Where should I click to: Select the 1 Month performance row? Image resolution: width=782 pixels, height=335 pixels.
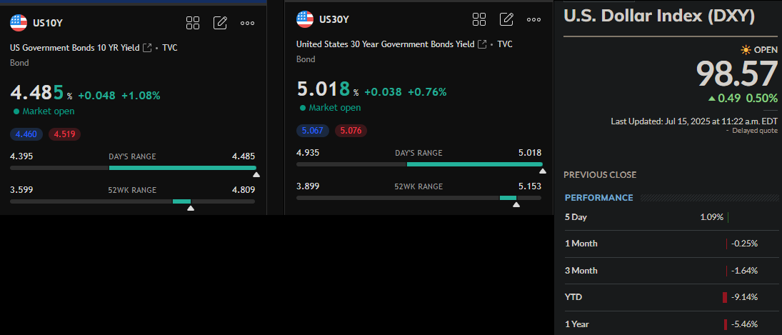(x=672, y=244)
